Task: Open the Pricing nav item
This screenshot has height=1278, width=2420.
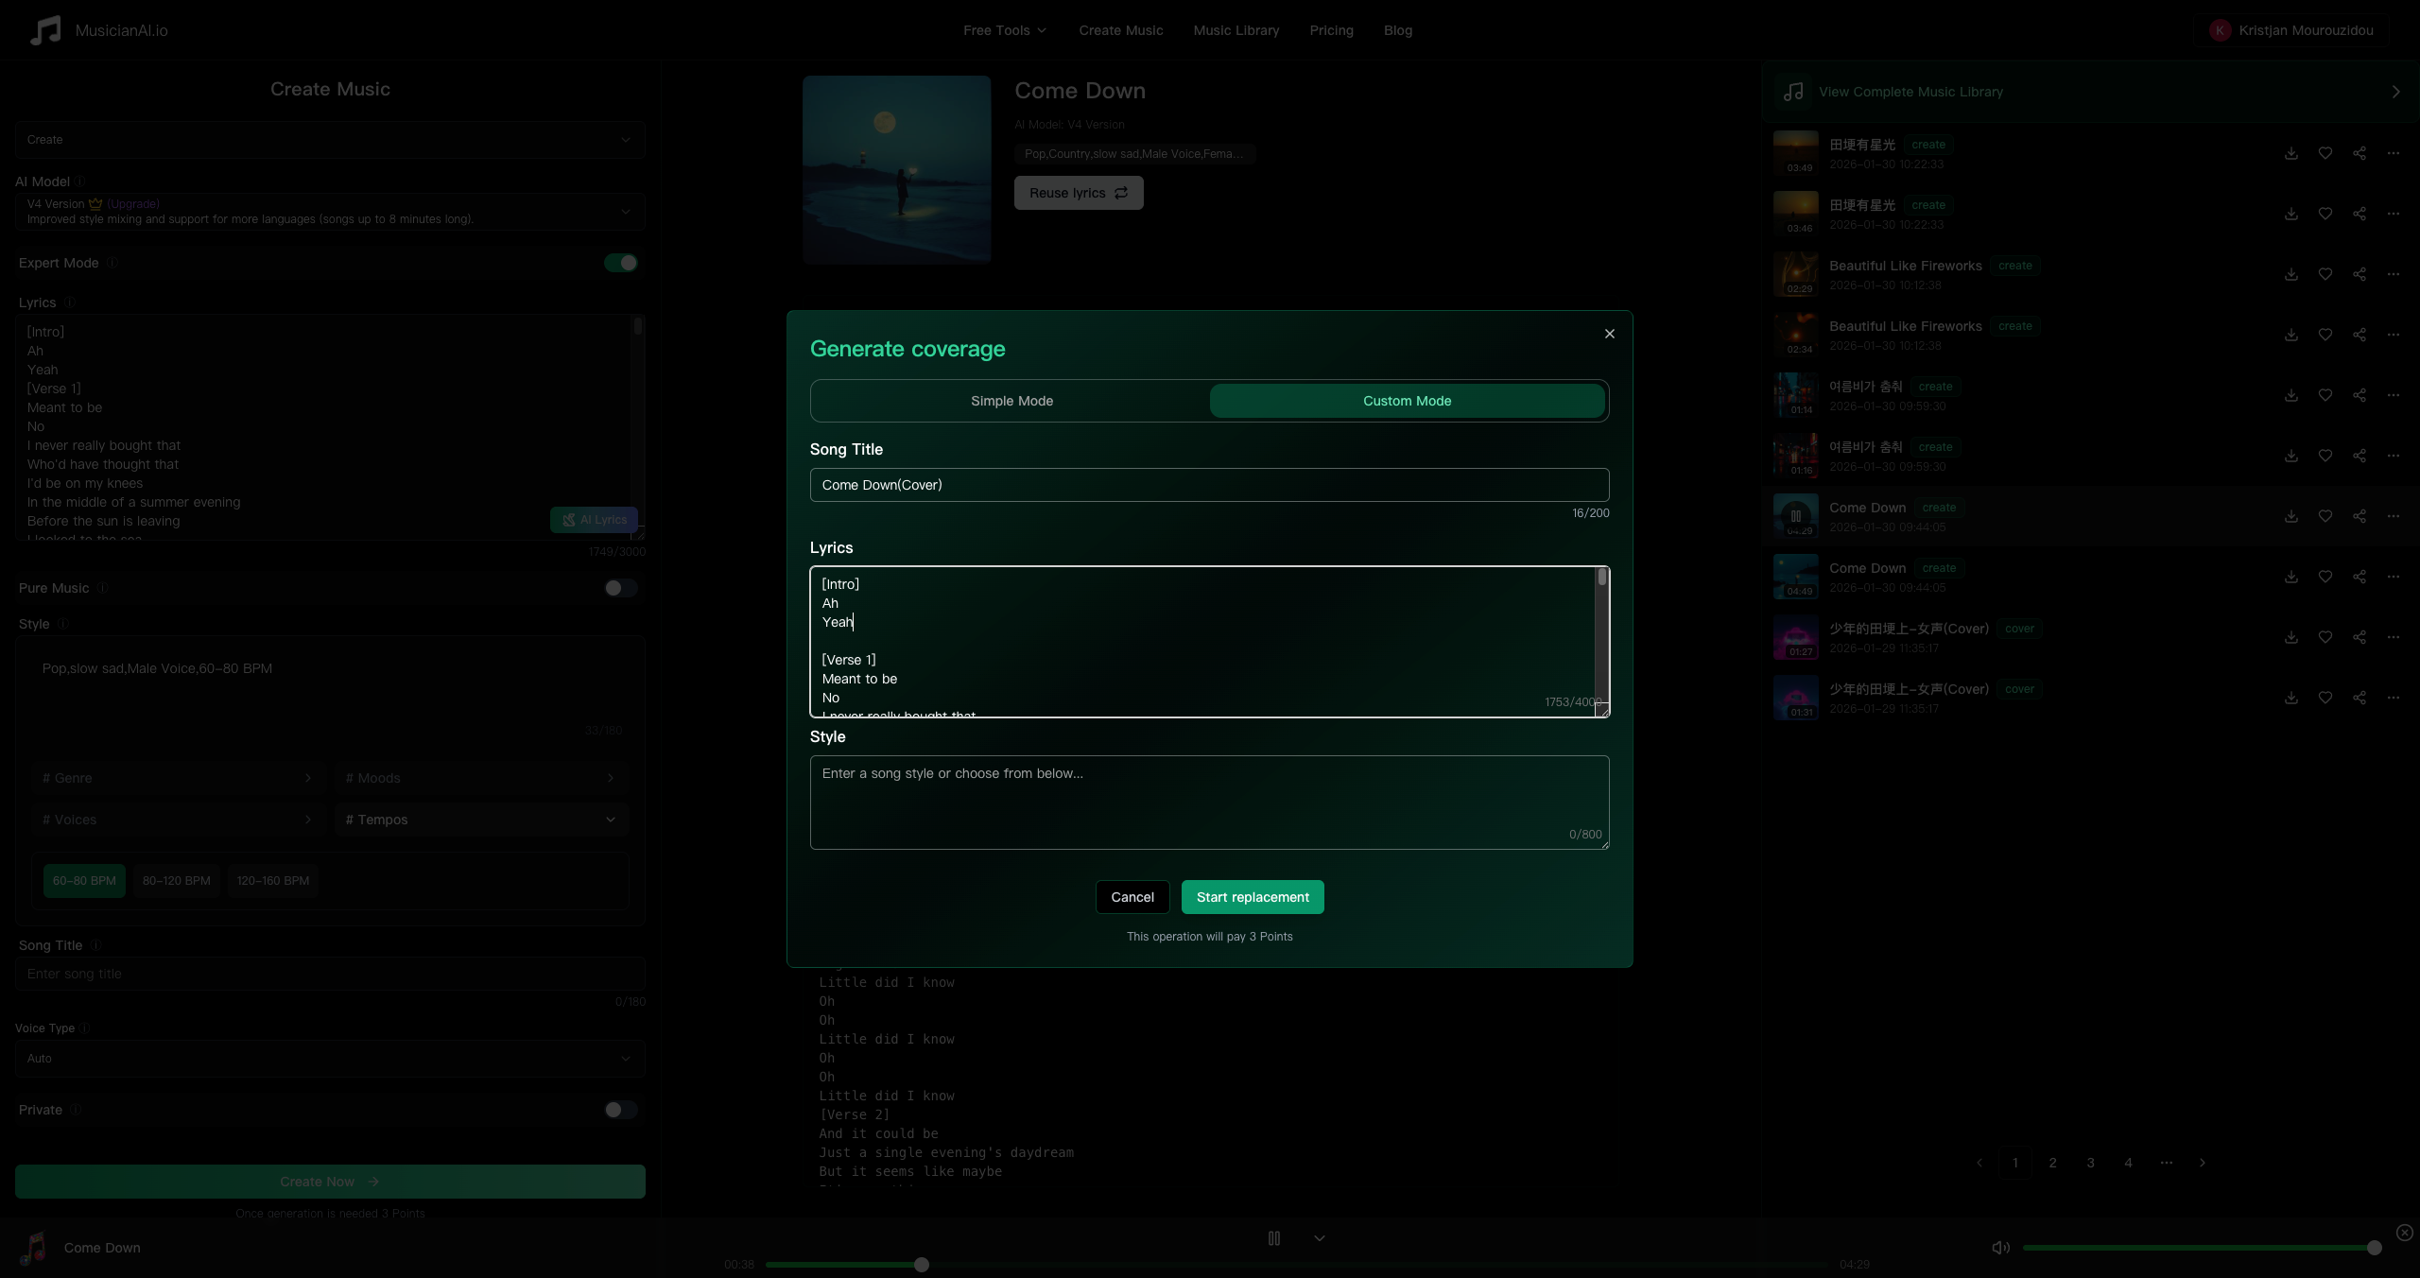Action: [1331, 30]
